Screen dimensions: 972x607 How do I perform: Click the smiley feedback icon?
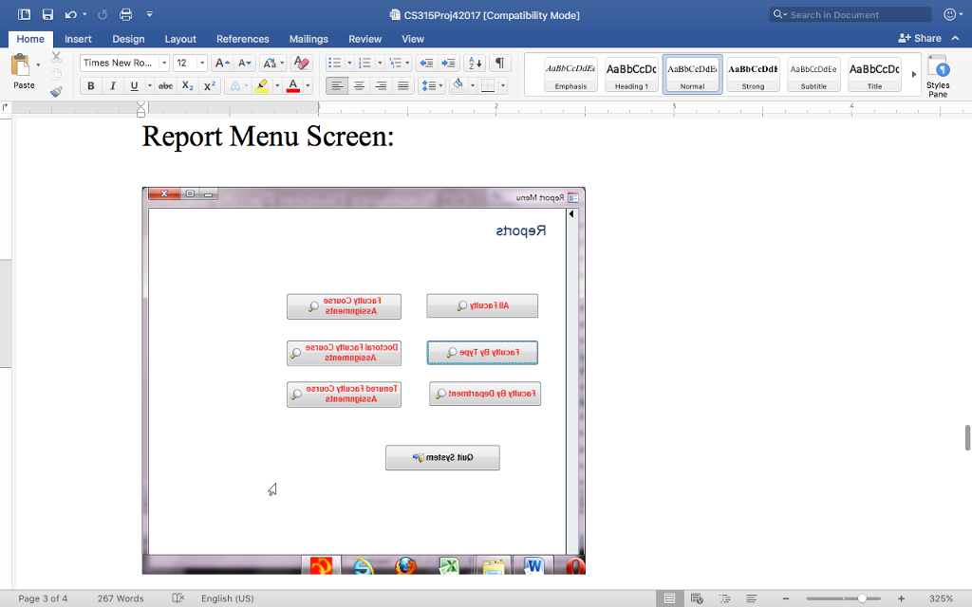(949, 14)
